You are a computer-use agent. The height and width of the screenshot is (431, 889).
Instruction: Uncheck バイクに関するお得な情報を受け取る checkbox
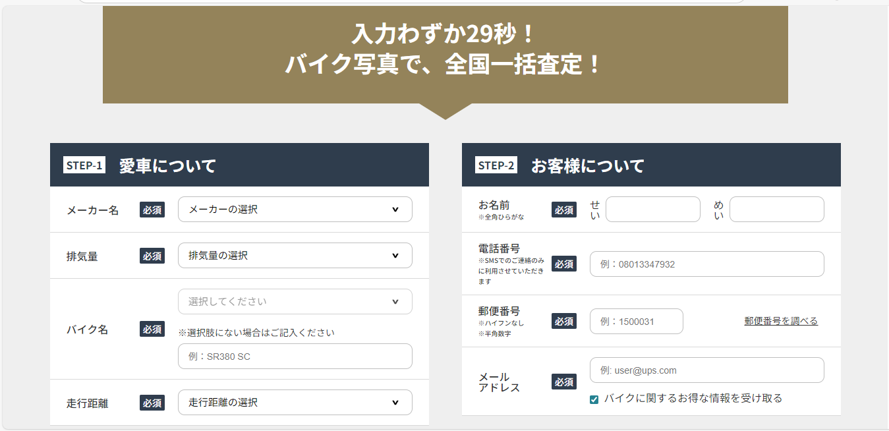pos(594,399)
